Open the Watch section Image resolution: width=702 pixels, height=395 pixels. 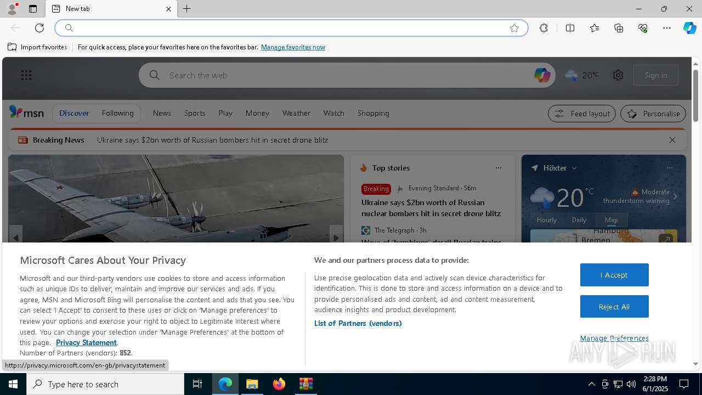(x=333, y=113)
